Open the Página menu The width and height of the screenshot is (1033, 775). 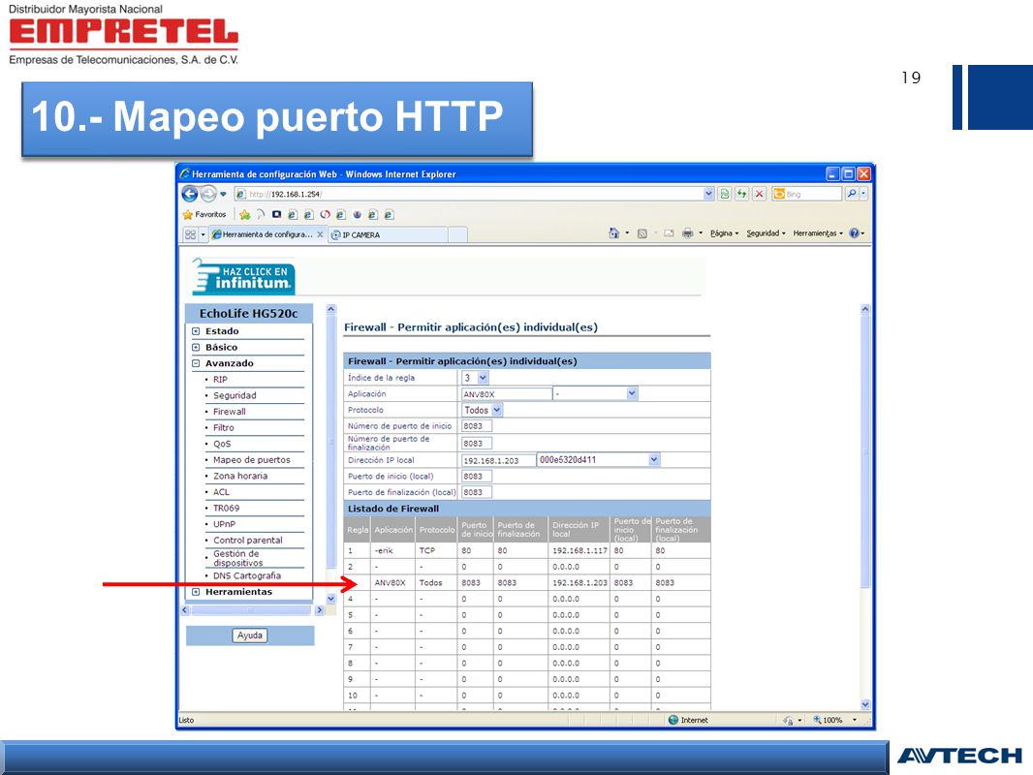(x=724, y=233)
